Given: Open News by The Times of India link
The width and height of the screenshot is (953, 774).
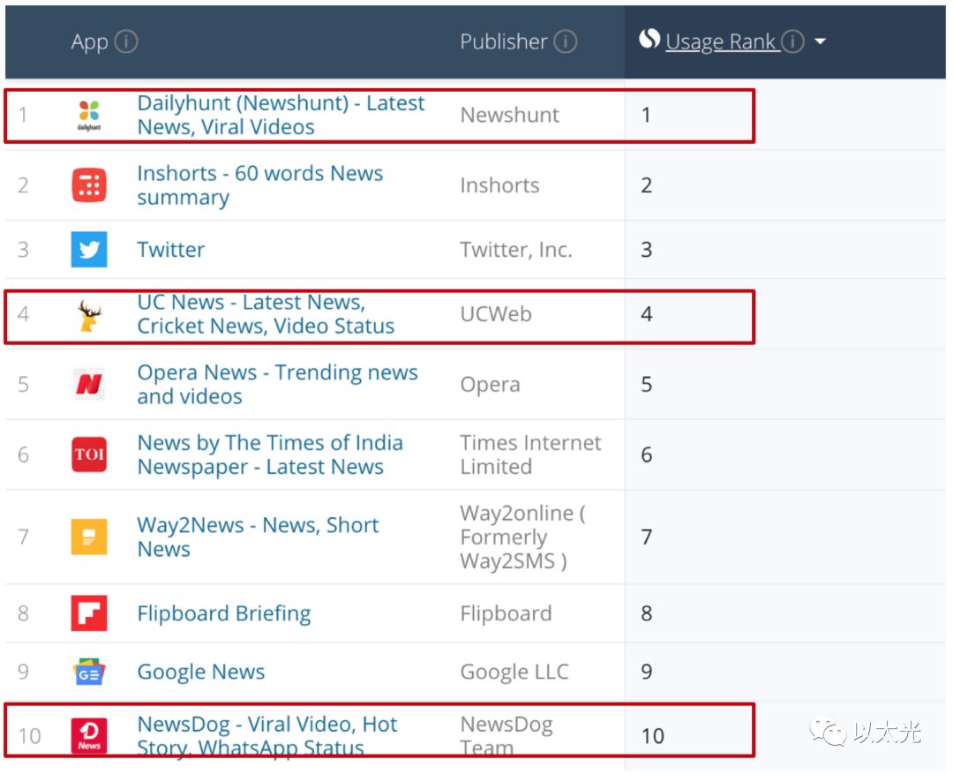Looking at the screenshot, I should [x=270, y=455].
